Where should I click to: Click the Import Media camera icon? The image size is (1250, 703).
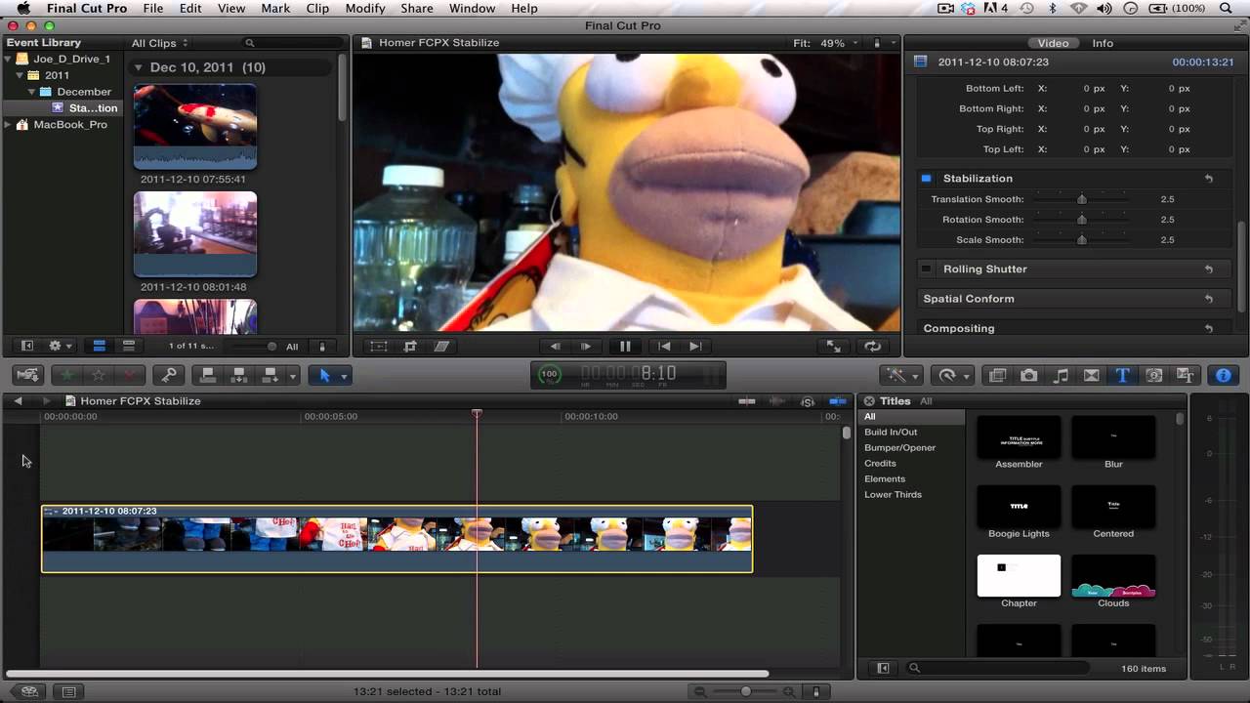coord(28,376)
